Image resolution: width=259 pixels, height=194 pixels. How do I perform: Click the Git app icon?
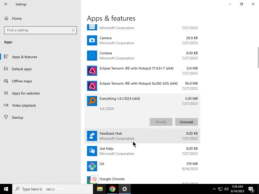tap(92, 166)
